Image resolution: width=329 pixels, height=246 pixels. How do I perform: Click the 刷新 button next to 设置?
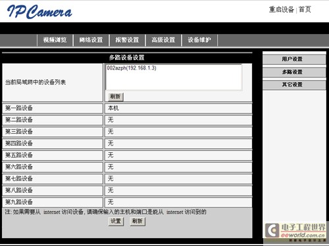[x=138, y=221]
